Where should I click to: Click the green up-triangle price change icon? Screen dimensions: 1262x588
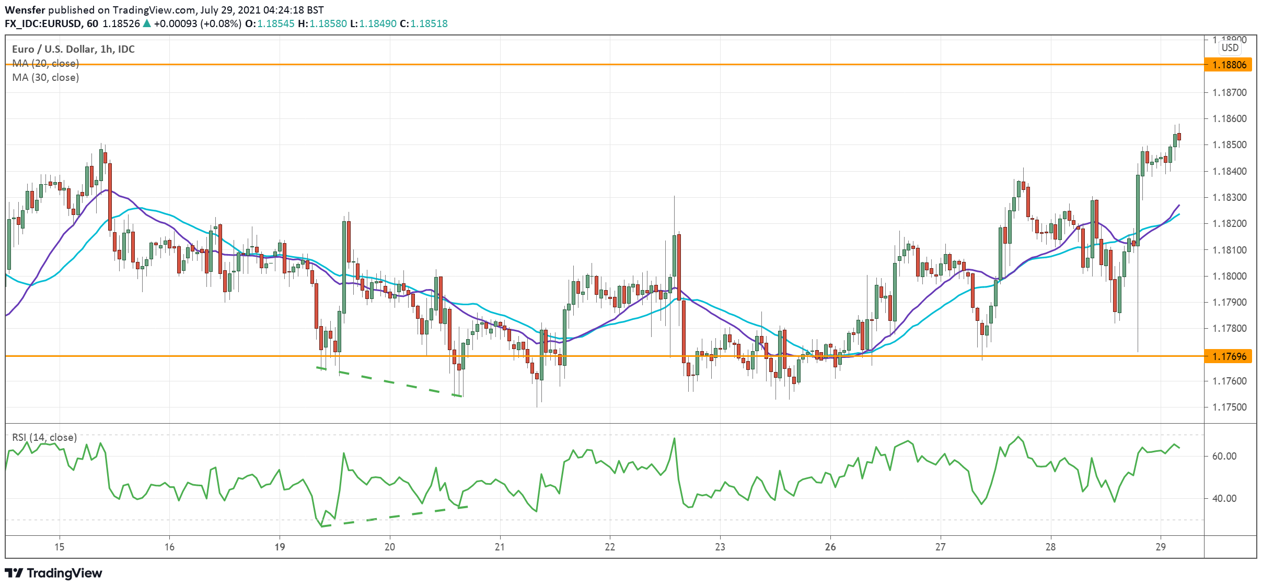click(147, 23)
